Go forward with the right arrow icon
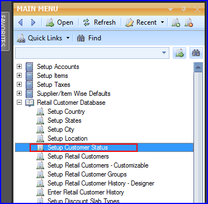The width and height of the screenshot is (208, 204). (34, 22)
